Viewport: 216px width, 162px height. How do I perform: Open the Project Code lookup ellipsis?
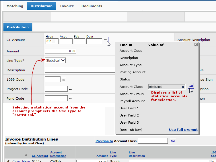pos(70,89)
